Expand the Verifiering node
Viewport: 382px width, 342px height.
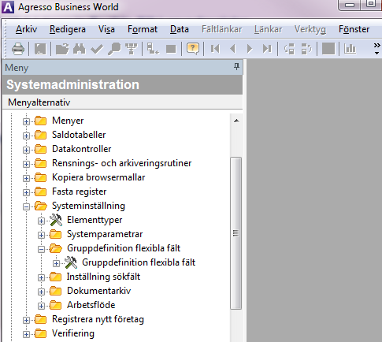[x=26, y=334]
